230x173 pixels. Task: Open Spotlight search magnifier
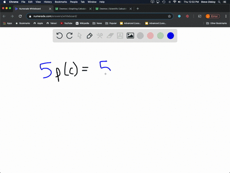pos(219,2)
